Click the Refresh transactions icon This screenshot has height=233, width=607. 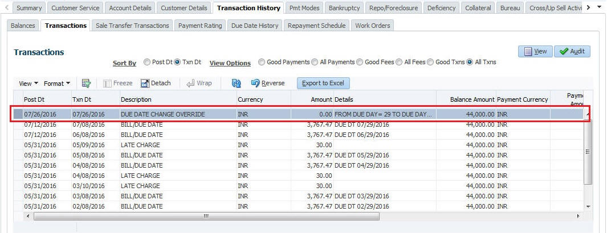236,83
